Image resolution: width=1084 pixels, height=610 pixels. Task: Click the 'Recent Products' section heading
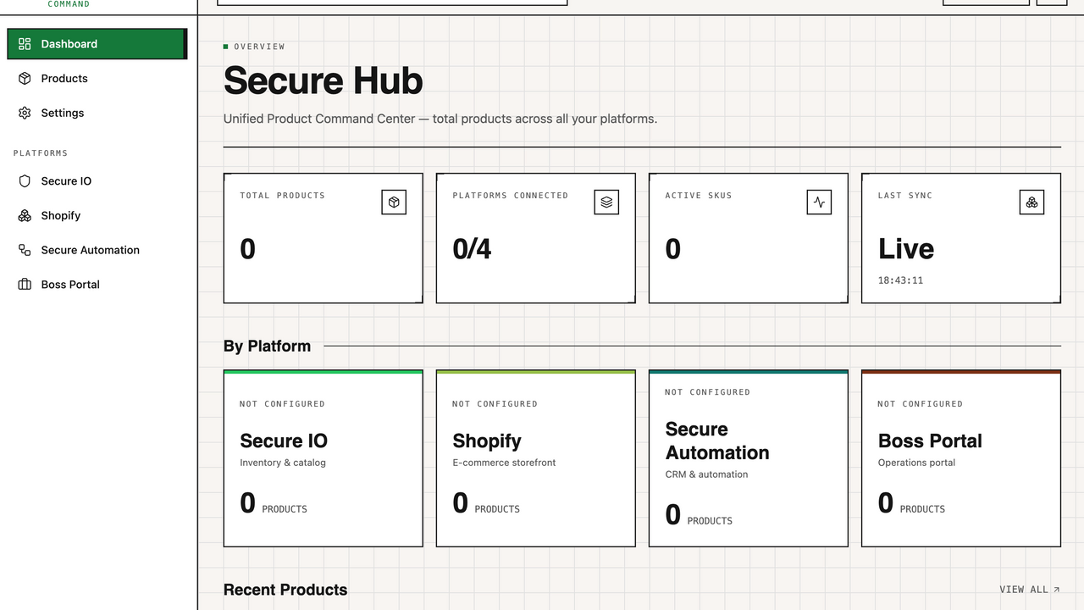pos(285,590)
